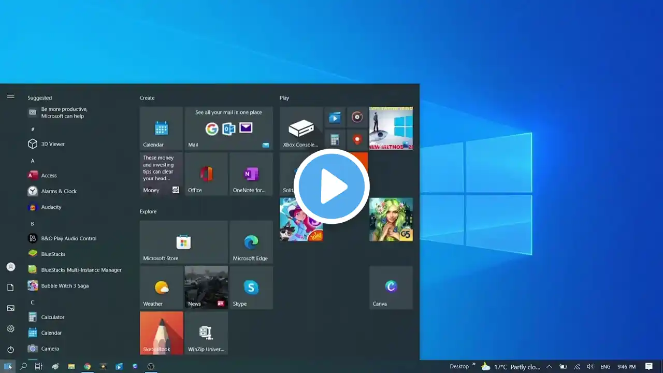Open Settings from the Start rail

click(x=10, y=329)
